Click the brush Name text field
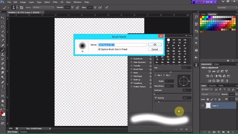This screenshot has height=134, width=238. click(x=122, y=45)
